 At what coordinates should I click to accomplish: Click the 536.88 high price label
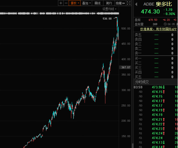tap(107, 19)
